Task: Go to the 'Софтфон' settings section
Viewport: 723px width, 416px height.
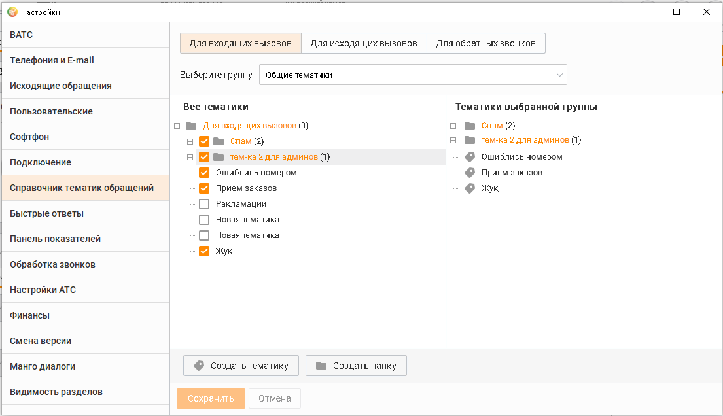Action: (x=86, y=137)
